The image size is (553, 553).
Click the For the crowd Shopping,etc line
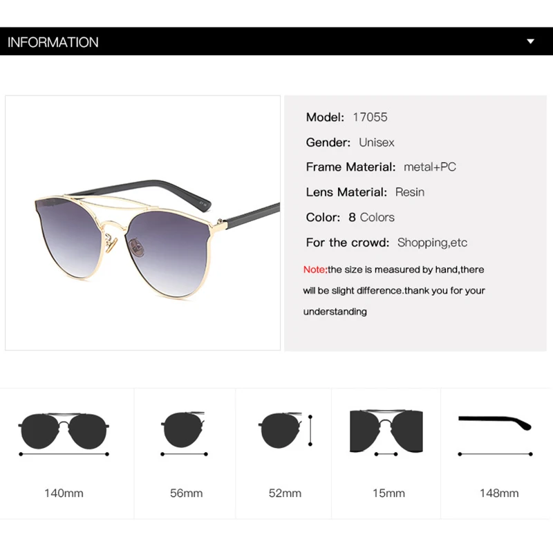pos(387,243)
